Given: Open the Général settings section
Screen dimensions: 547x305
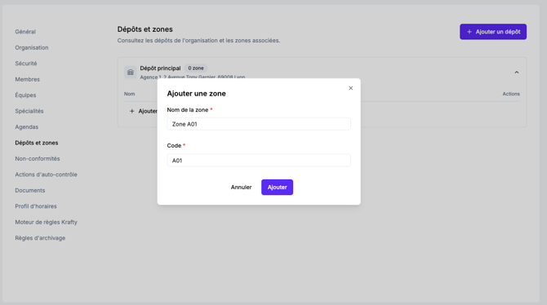Looking at the screenshot, I should tap(25, 32).
